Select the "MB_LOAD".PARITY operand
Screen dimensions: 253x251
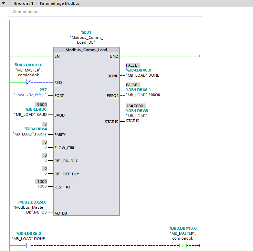click(30, 134)
